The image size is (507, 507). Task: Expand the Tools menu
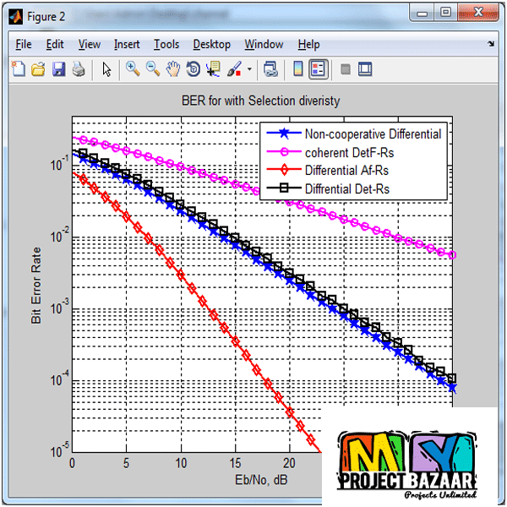point(166,44)
